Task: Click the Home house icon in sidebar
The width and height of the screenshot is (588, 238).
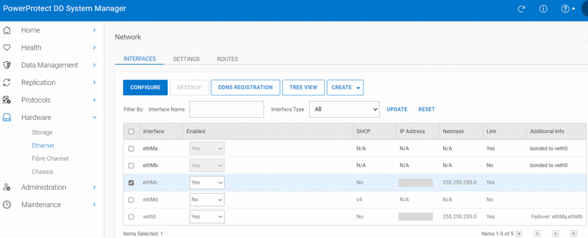Action: pos(7,30)
